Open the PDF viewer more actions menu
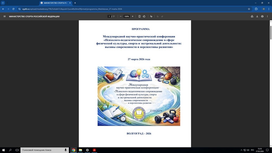The height and width of the screenshot is (153, 272). pyautogui.click(x=267, y=16)
